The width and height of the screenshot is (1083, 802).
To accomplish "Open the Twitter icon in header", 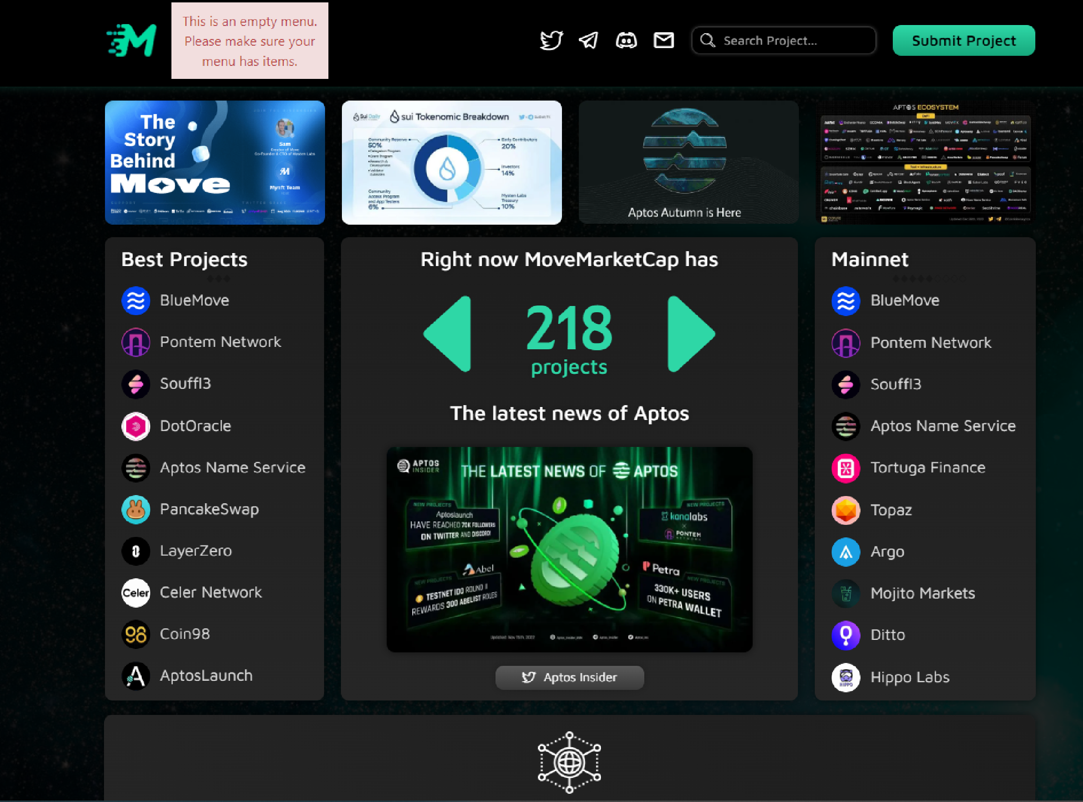I will pos(551,40).
